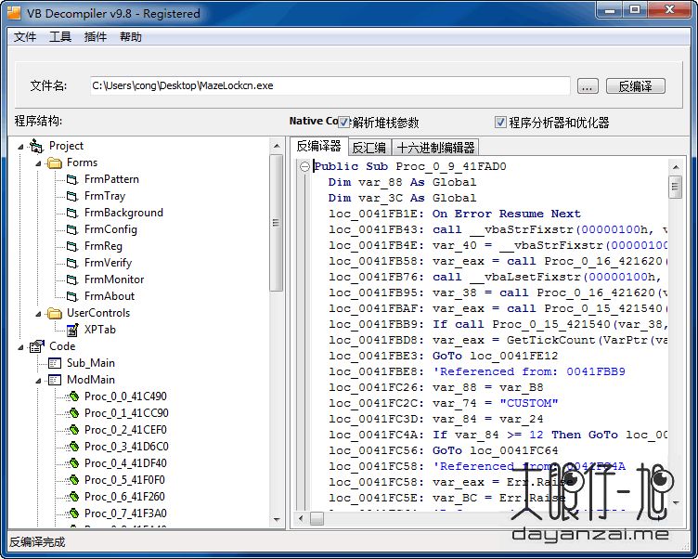Image resolution: width=698 pixels, height=559 pixels.
Task: Click tree panel scroll down arrow
Action: click(277, 520)
